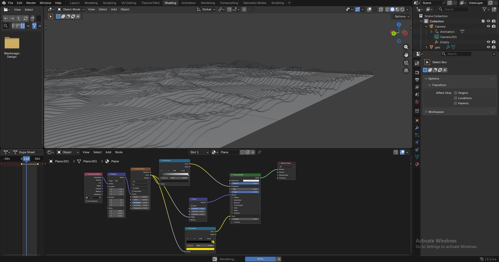Hide the Camera object in outliner

coord(488,27)
